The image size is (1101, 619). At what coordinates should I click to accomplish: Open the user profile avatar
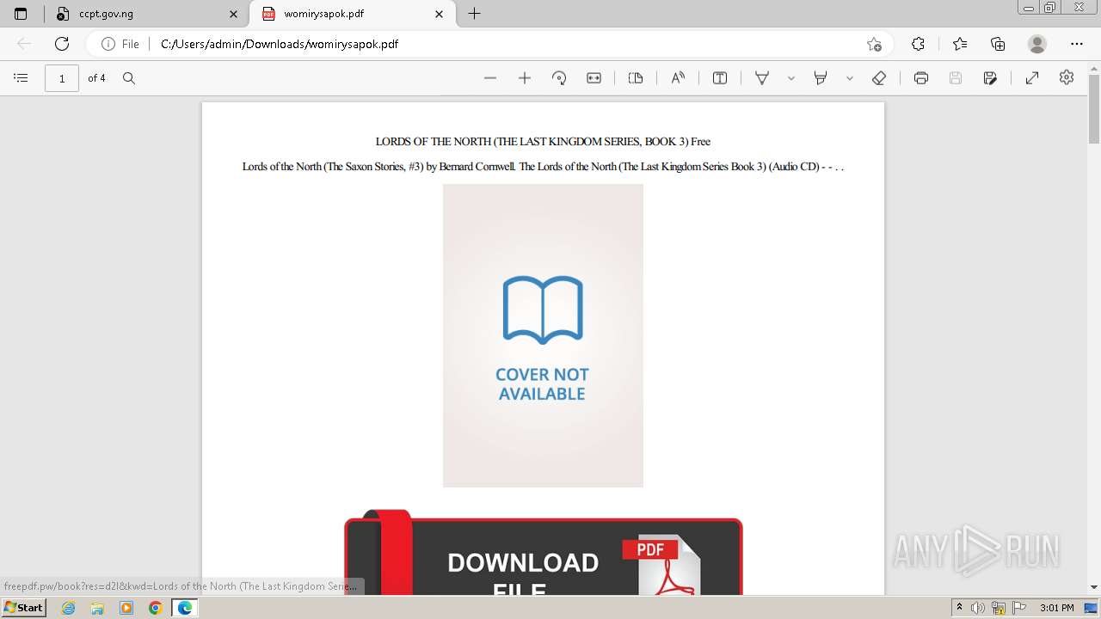click(x=1037, y=44)
